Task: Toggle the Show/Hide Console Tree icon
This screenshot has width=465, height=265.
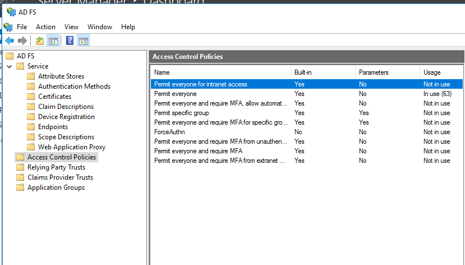Action: tap(53, 40)
